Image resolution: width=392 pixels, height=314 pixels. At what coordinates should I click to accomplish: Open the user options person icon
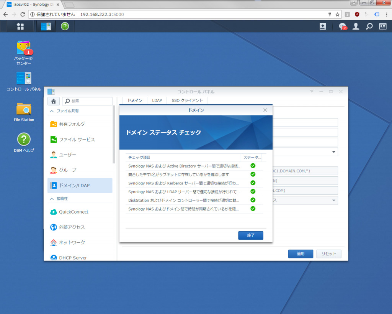click(x=356, y=26)
